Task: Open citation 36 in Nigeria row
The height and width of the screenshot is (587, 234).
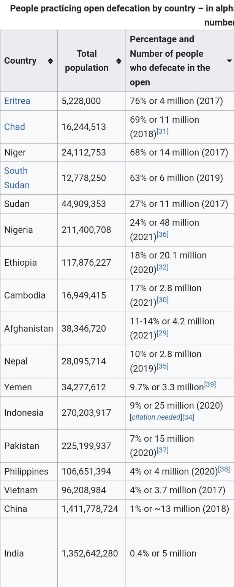Action: click(163, 234)
